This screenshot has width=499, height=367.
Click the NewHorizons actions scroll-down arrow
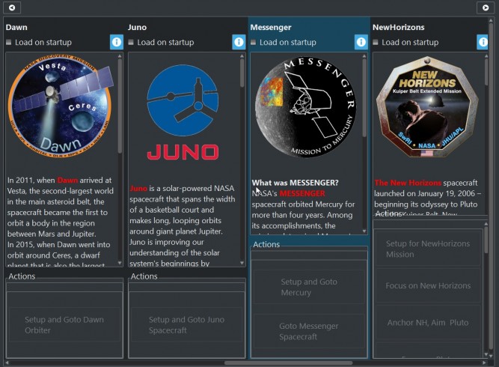click(x=486, y=354)
